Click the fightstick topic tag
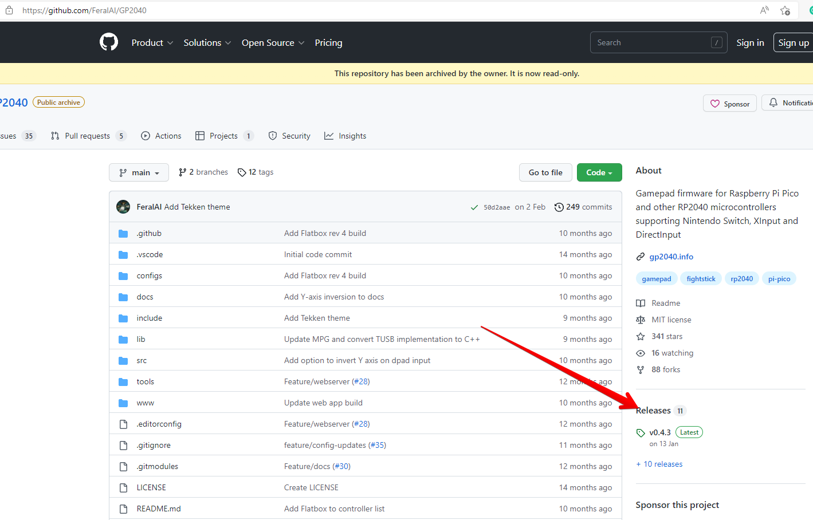Screen dimensions: 813x520 click(x=701, y=279)
